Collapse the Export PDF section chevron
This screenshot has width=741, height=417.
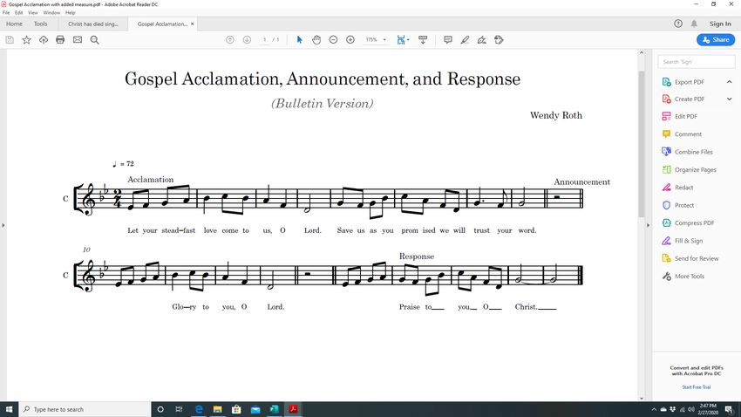click(x=729, y=82)
